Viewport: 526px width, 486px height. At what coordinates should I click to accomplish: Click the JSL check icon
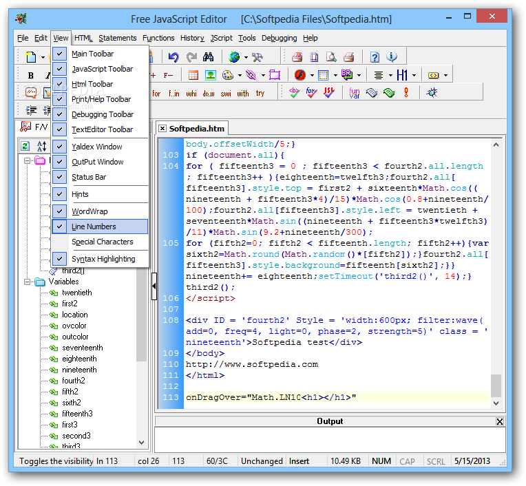329,92
